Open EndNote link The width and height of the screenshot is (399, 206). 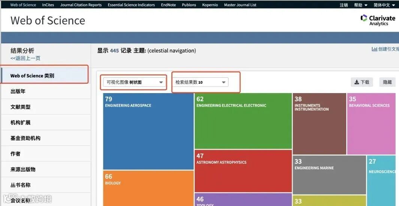pyautogui.click(x=169, y=5)
